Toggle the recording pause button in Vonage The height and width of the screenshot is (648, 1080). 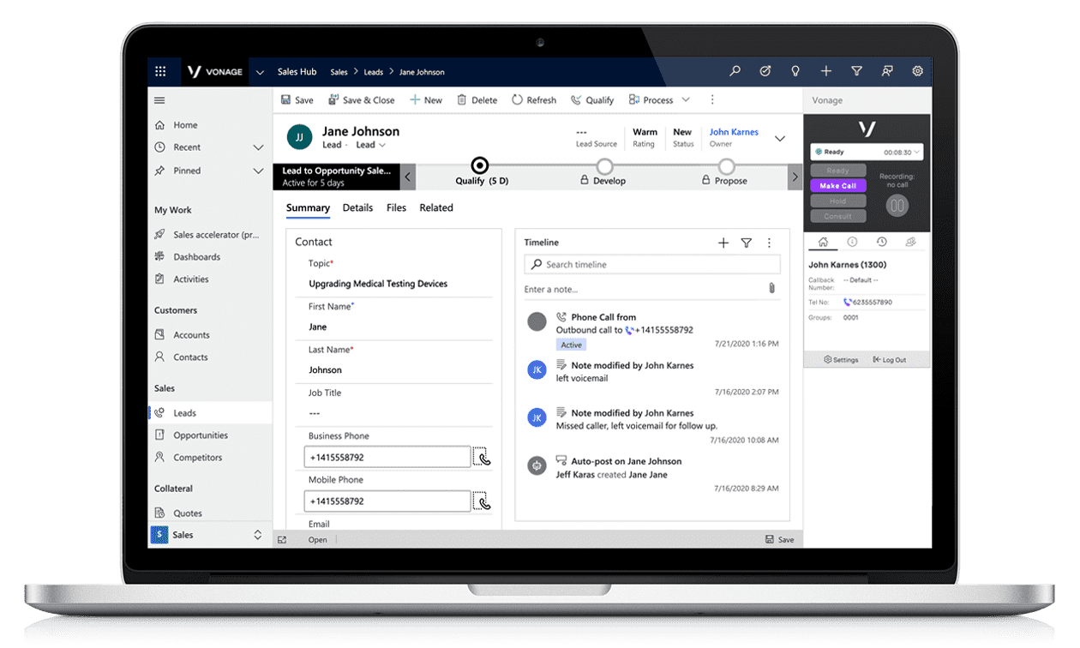click(897, 206)
